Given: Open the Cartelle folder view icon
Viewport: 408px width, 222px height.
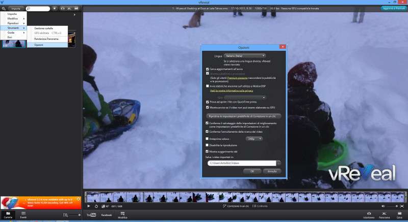Looking at the screenshot, I should click(x=8, y=214).
